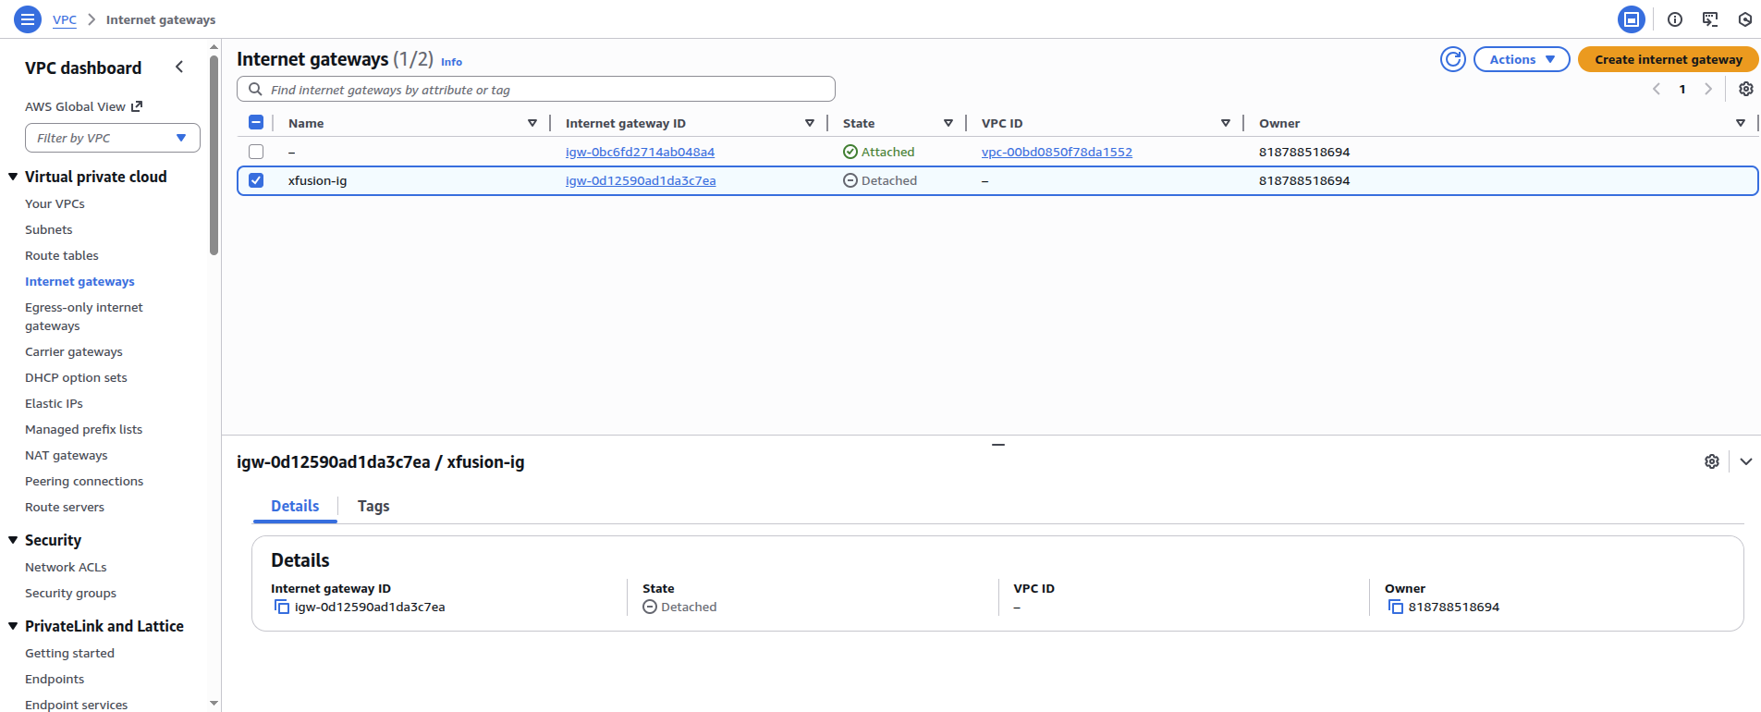Sort by State column arrow

[x=948, y=123]
